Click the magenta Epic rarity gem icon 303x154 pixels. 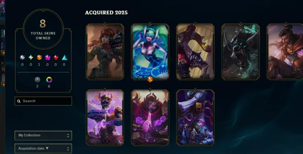[47, 57]
